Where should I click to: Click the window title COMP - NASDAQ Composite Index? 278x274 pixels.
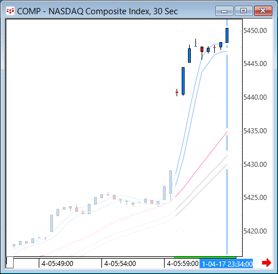tap(97, 11)
